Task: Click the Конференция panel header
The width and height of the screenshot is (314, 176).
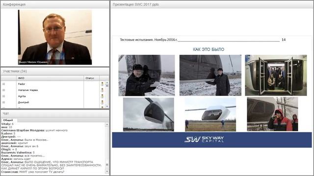Action: (55, 4)
